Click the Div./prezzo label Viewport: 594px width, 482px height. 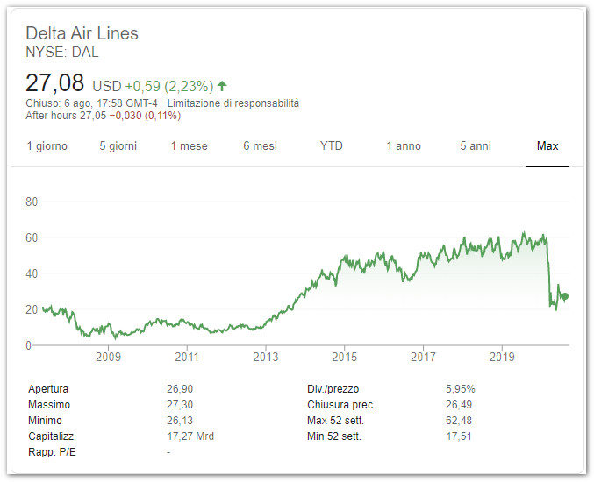click(x=333, y=389)
